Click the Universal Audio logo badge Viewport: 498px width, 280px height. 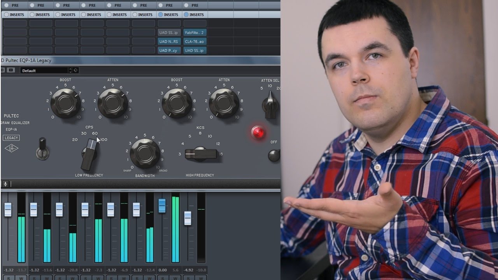point(11,149)
